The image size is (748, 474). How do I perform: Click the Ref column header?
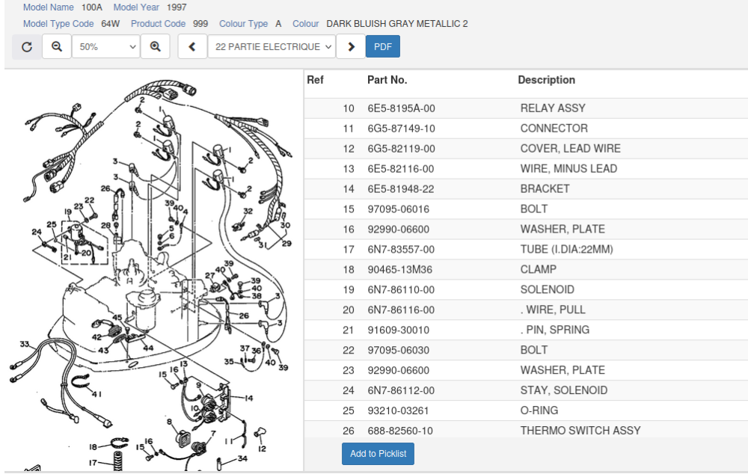coord(315,80)
